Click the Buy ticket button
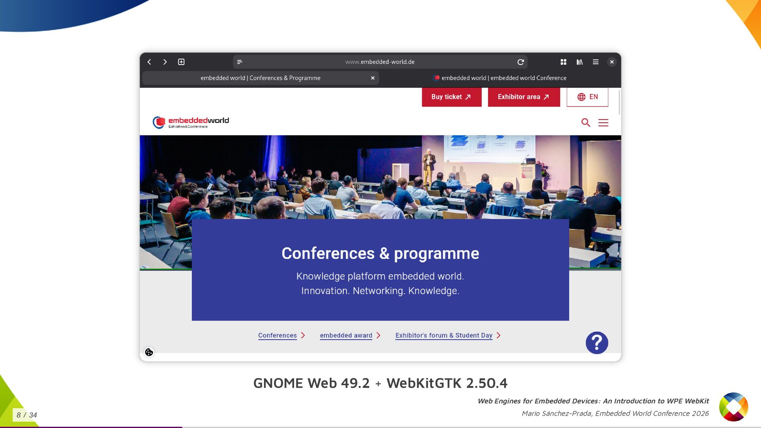 451,97
